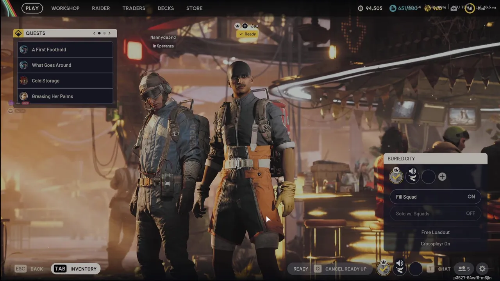Toggle Solo vs. Squads setting
The width and height of the screenshot is (500, 281).
point(436,213)
